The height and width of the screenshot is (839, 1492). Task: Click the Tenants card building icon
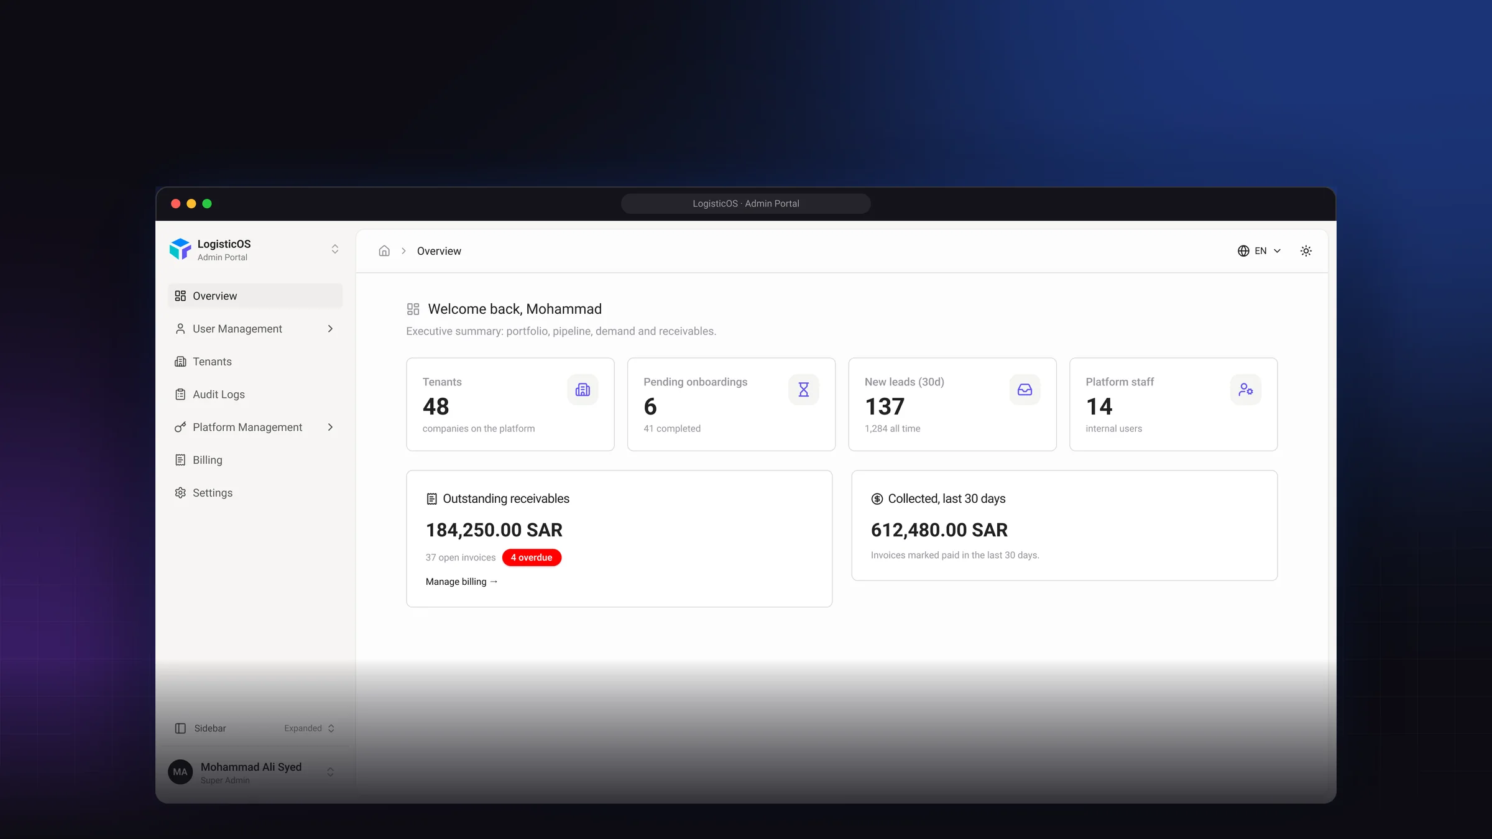583,390
